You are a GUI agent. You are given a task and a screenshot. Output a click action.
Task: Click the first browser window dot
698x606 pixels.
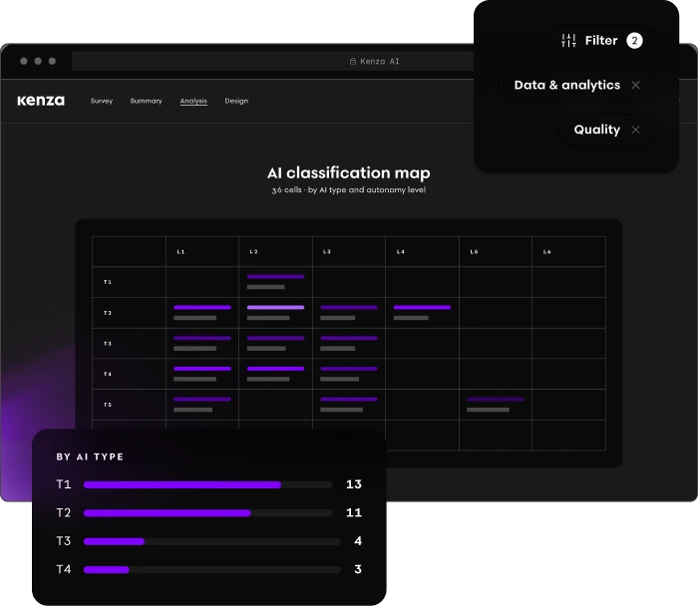pos(24,61)
